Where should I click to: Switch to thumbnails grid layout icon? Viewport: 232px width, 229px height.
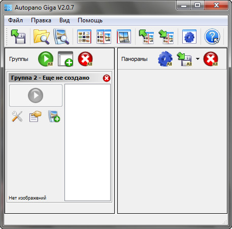click(84, 37)
